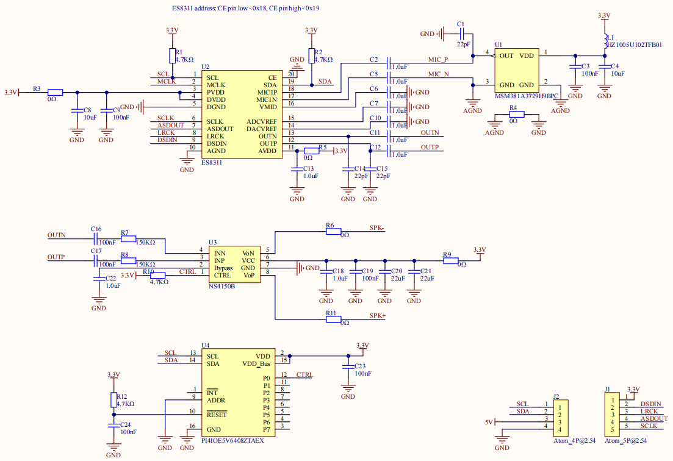
Task: Click capacitor C23 100nF symbol
Action: [348, 368]
